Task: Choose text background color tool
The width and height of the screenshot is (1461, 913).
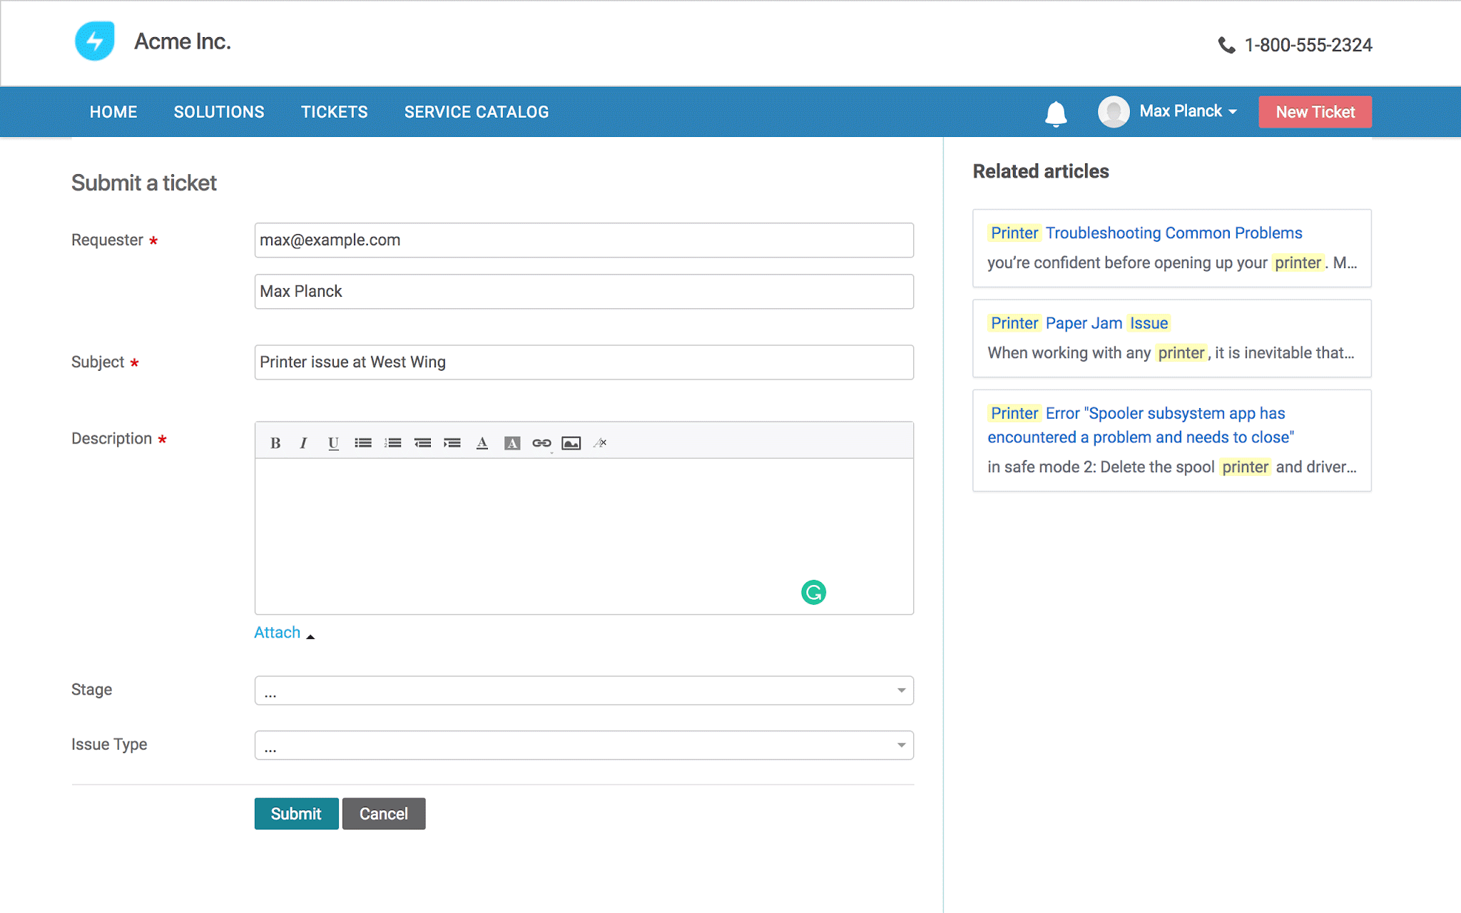Action: pyautogui.click(x=511, y=443)
